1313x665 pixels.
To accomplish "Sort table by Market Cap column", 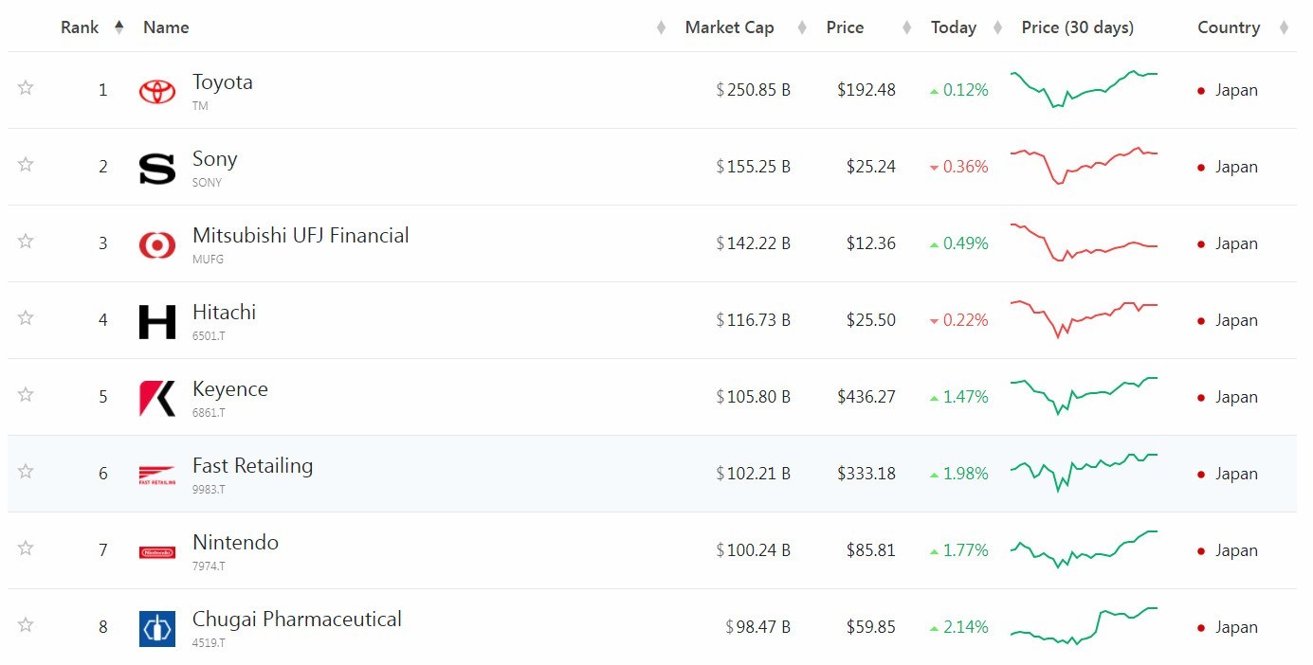I will pos(729,27).
